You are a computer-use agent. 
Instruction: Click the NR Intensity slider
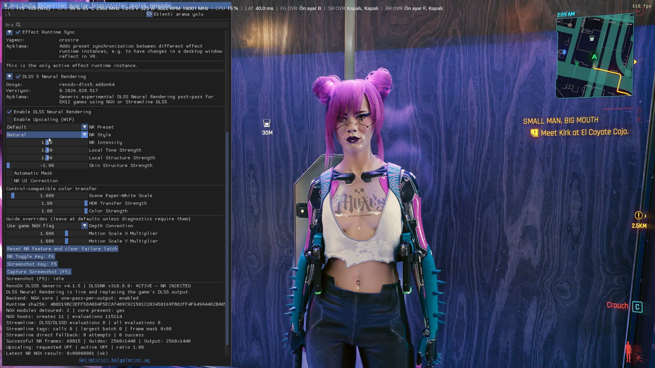[47, 143]
